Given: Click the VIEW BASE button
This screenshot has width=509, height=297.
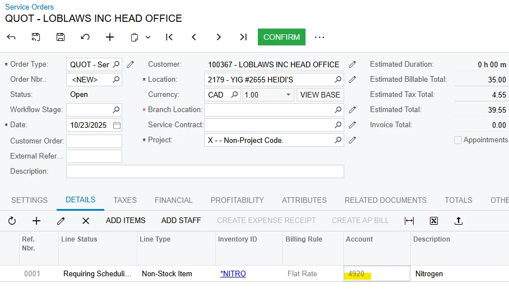Looking at the screenshot, I should click(320, 95).
